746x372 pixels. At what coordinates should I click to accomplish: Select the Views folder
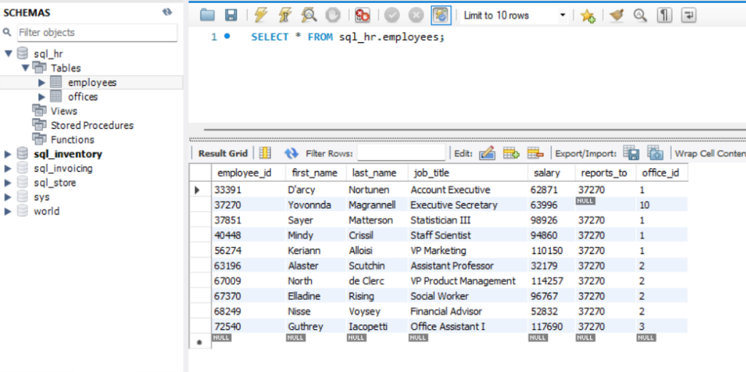[64, 111]
